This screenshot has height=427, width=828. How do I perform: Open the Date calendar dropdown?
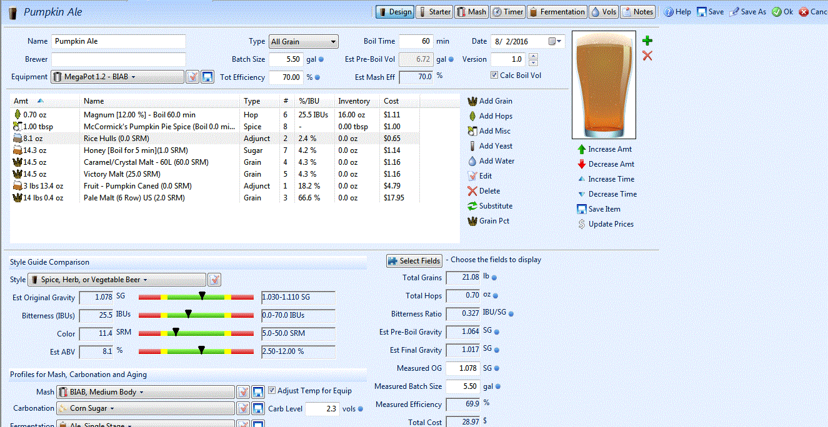(x=556, y=42)
